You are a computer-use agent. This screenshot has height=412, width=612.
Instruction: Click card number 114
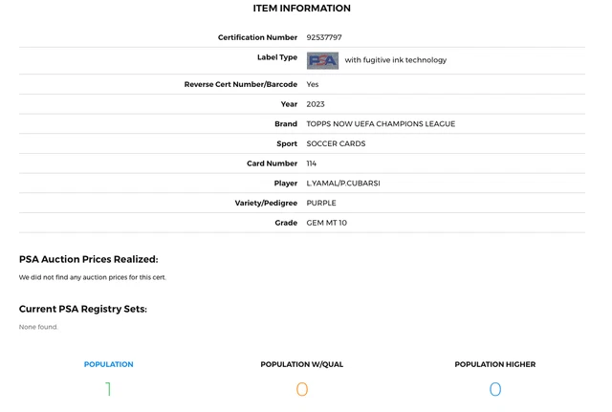[x=311, y=163]
